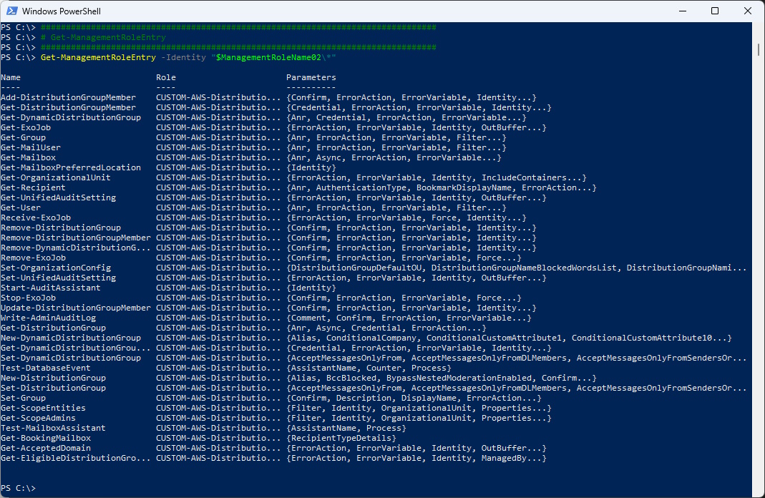Click parameters starting with Alias, BccBlocked
Image resolution: width=765 pixels, height=498 pixels.
click(x=441, y=378)
